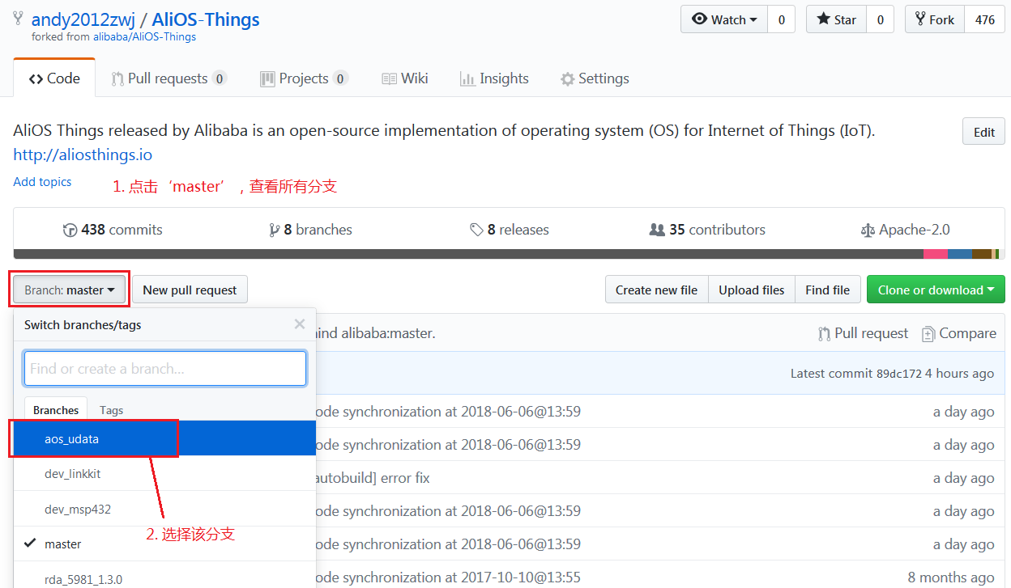Image resolution: width=1011 pixels, height=588 pixels.
Task: View the 35 contributors
Action: (x=707, y=230)
